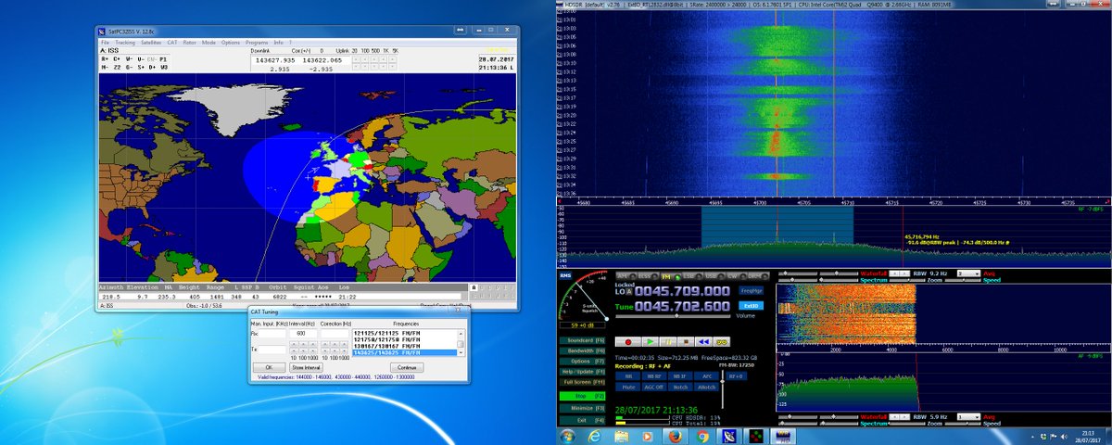The height and width of the screenshot is (445, 1112).
Task: Toggle the AFC button
Action: coord(707,375)
